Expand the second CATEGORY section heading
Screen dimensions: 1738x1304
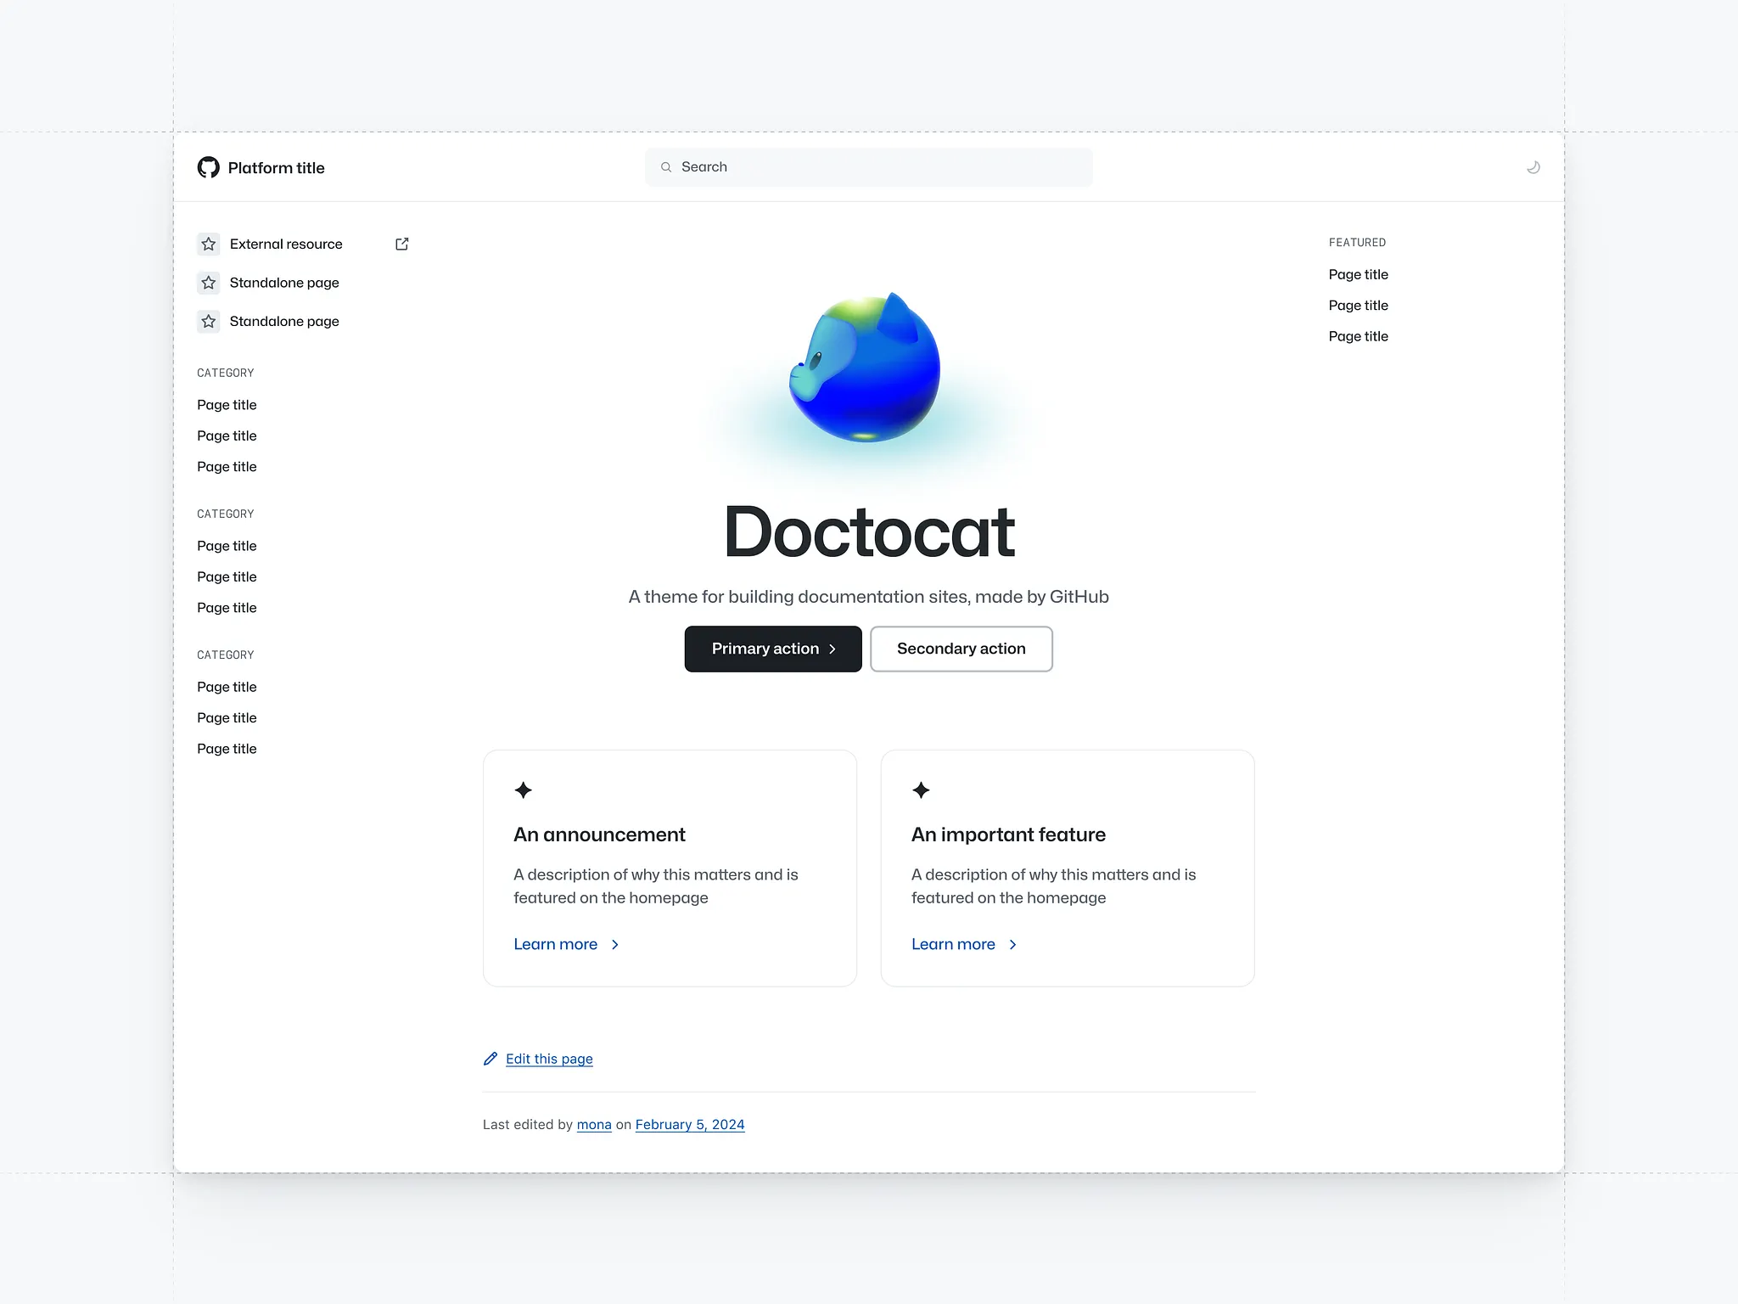[x=226, y=514]
